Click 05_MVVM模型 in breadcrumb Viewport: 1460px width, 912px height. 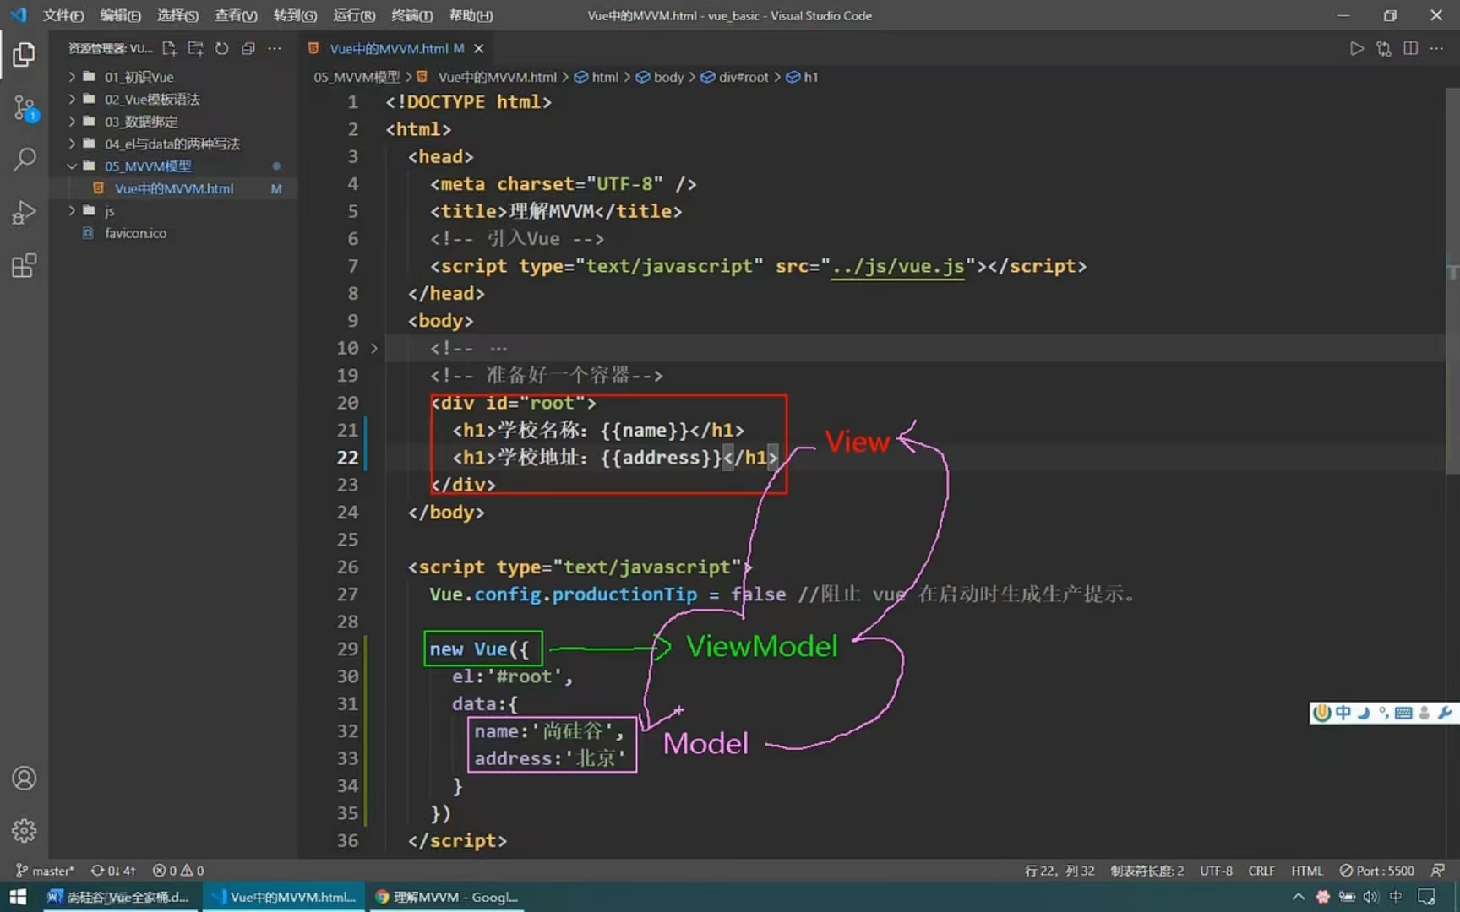point(357,77)
